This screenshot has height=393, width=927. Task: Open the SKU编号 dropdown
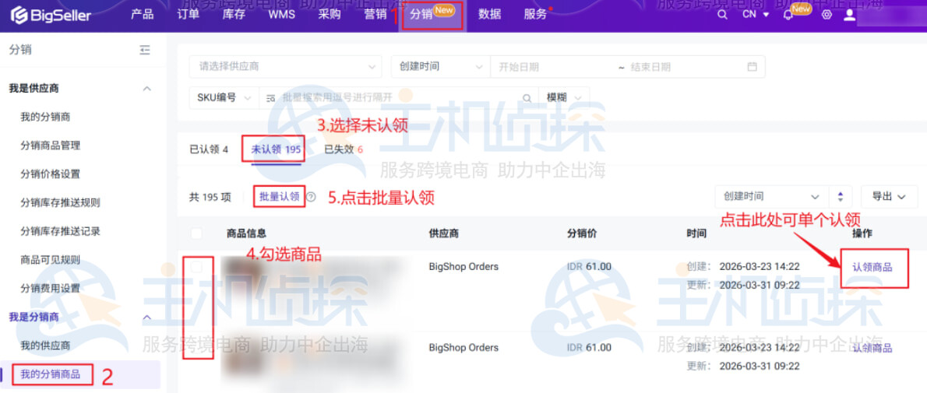(x=224, y=97)
